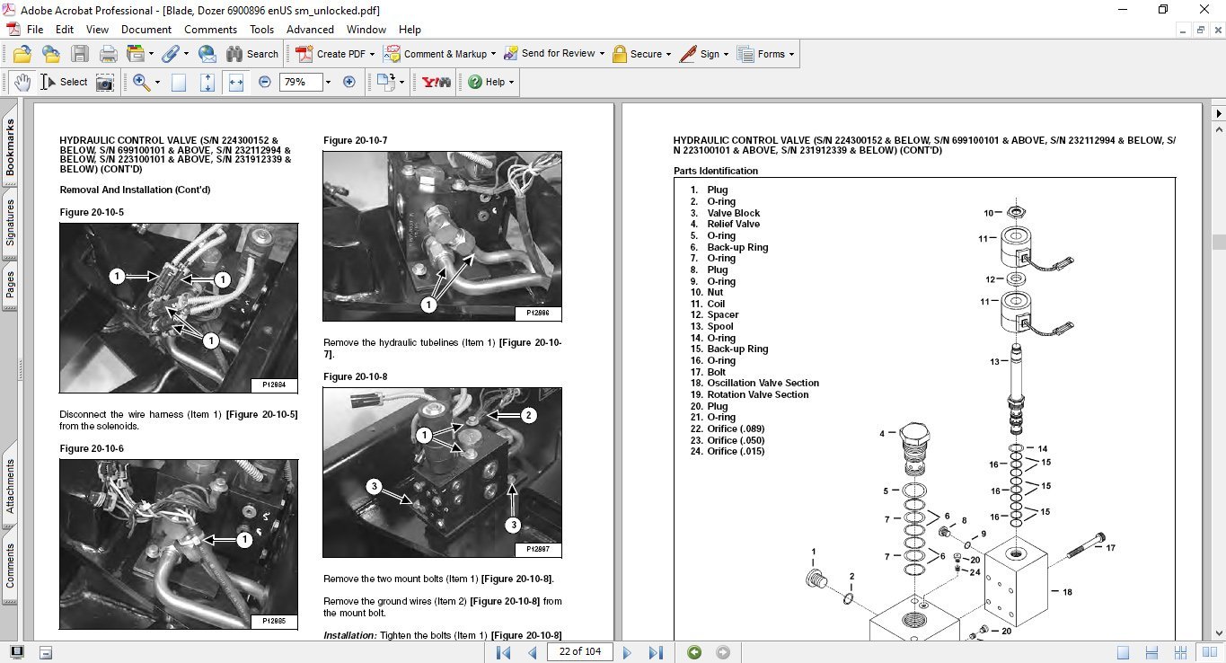Viewport: 1226px width, 663px height.
Task: Go to the next page arrow
Action: 628,652
